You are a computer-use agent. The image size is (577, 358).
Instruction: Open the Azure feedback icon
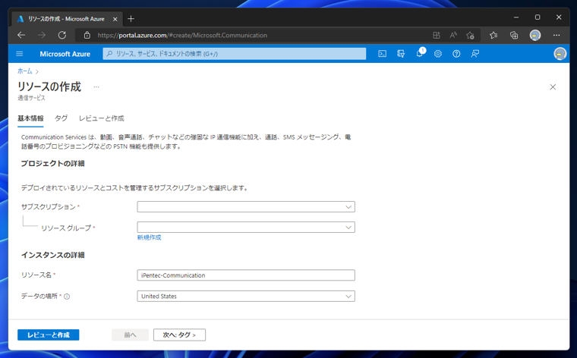(475, 54)
